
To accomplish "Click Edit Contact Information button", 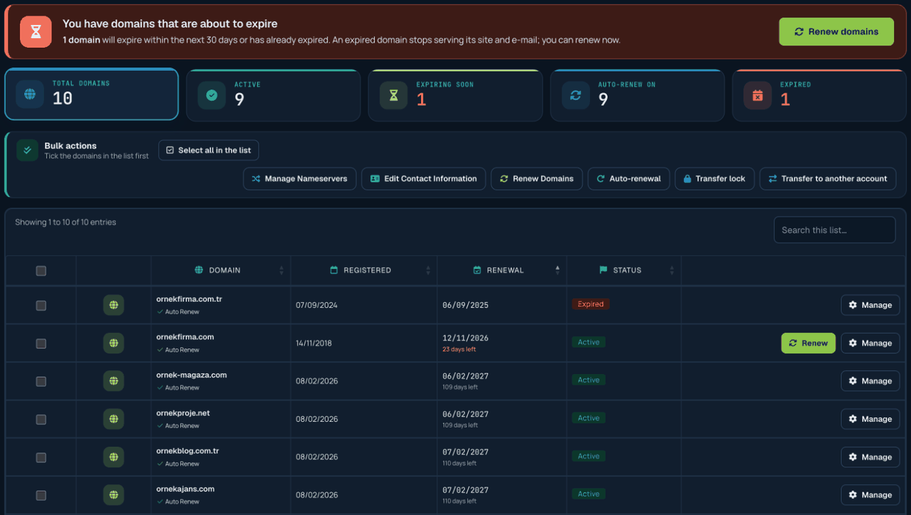I will 423,179.
